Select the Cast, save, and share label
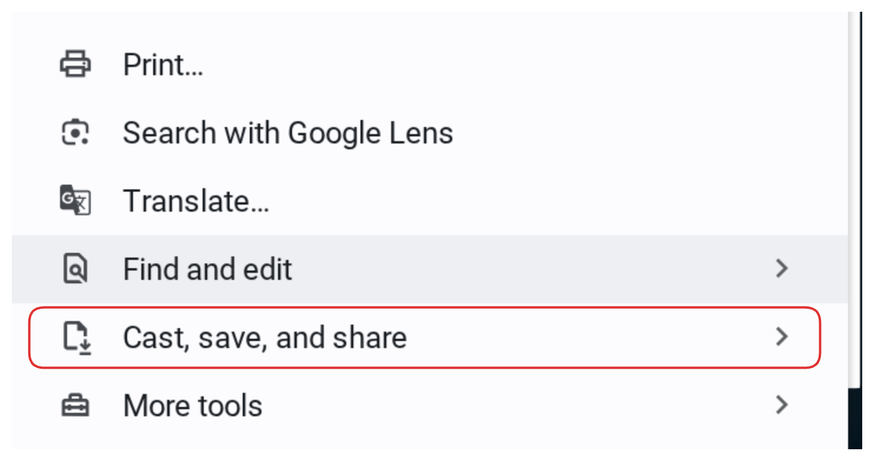The image size is (874, 461). tap(264, 338)
